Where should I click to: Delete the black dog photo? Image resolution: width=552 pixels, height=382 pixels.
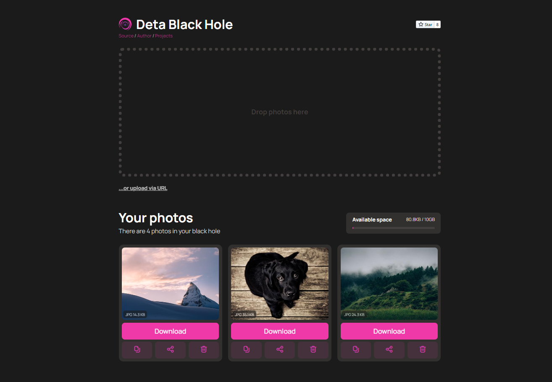click(313, 350)
